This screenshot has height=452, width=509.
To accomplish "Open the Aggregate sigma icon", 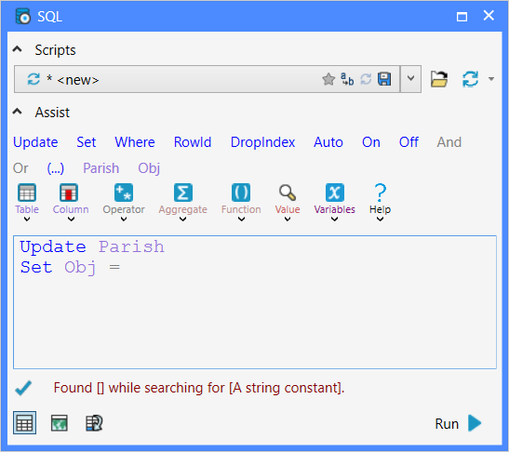I will pyautogui.click(x=183, y=193).
